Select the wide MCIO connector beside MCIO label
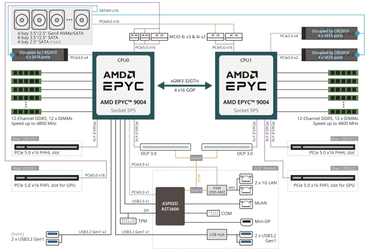 coord(159,37)
